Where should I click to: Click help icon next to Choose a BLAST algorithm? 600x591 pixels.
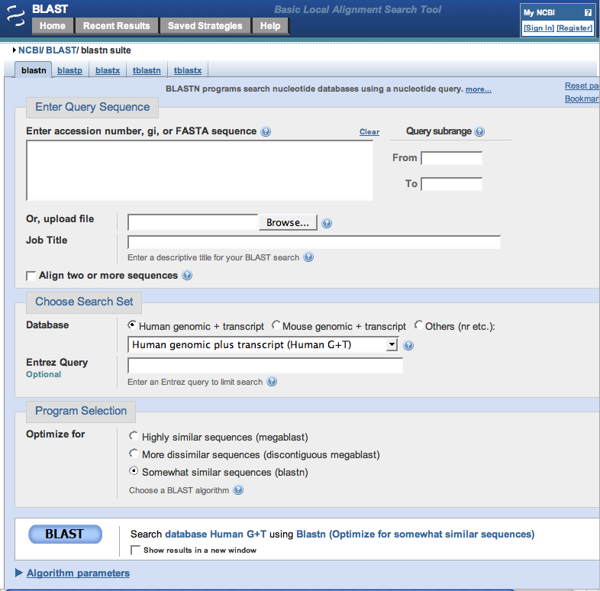(x=238, y=490)
